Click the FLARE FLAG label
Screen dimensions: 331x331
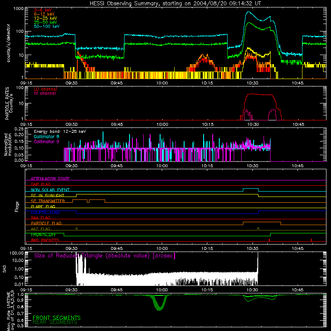(43, 206)
